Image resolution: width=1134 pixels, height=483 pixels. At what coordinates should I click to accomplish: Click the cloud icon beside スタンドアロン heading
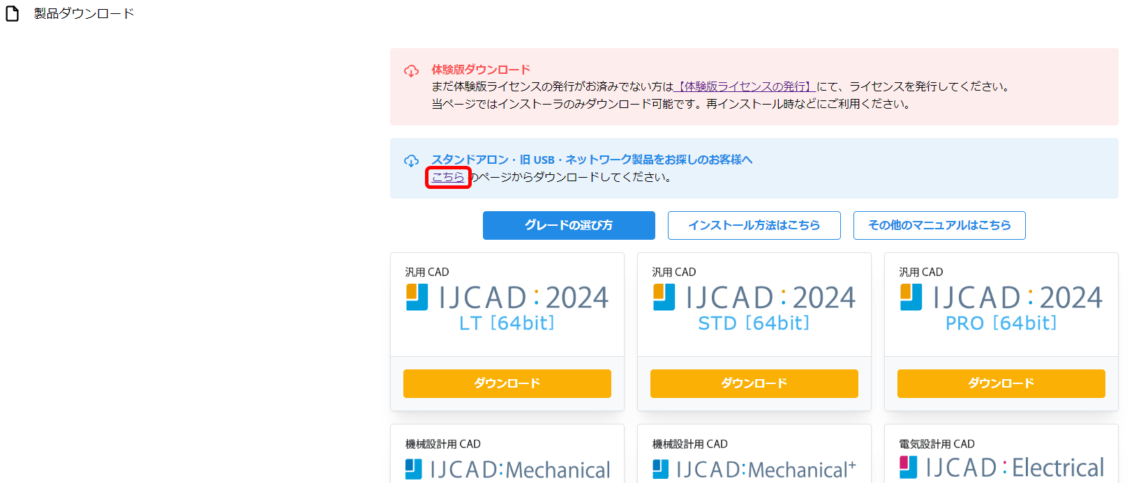[x=412, y=161]
